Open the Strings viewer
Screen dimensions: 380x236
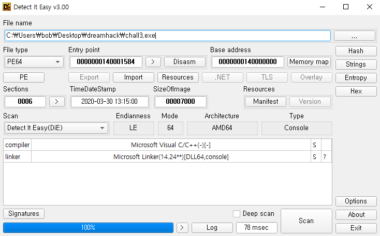pyautogui.click(x=356, y=65)
